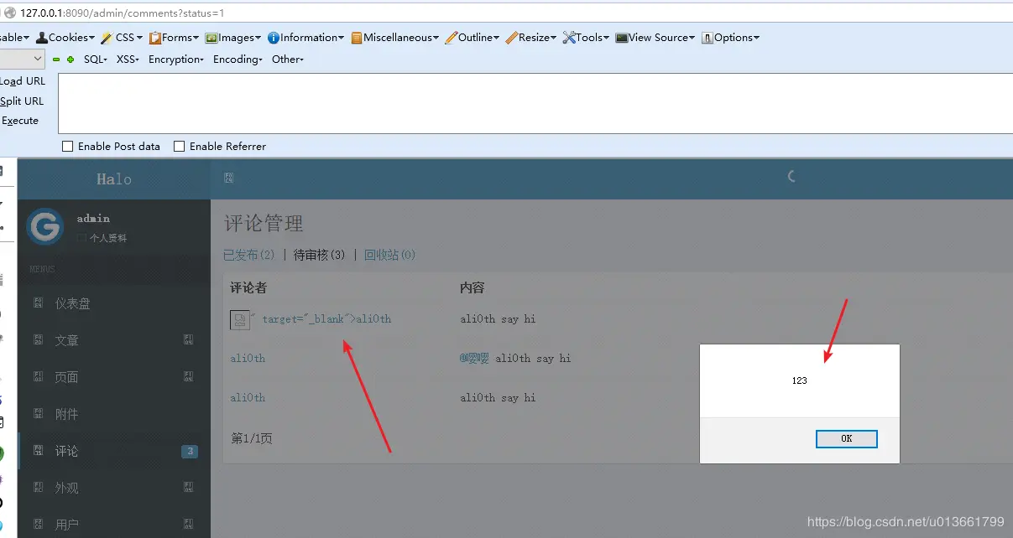Open the Other menu in HackBar
This screenshot has width=1013, height=538.
pyautogui.click(x=287, y=59)
